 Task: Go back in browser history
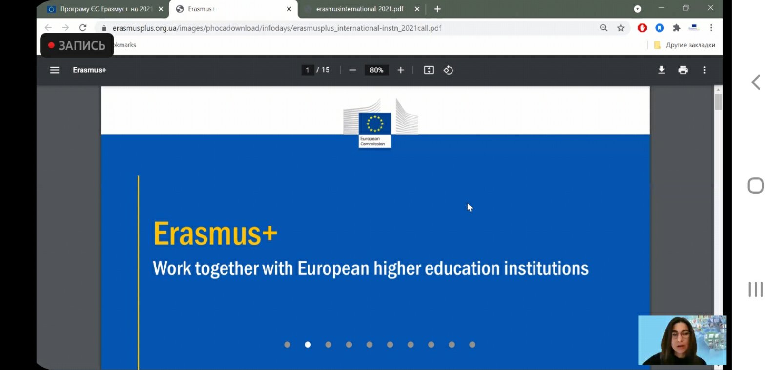click(x=48, y=28)
